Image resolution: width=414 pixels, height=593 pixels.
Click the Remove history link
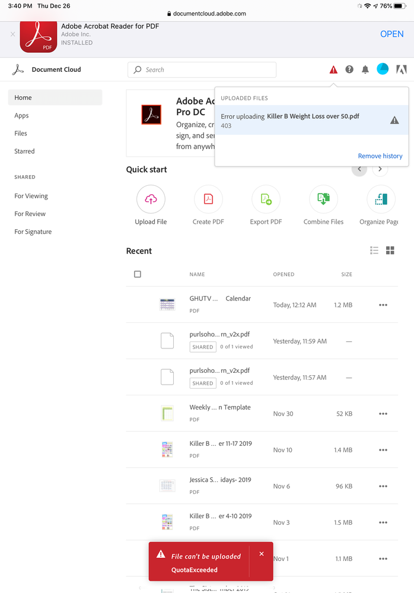pyautogui.click(x=380, y=156)
